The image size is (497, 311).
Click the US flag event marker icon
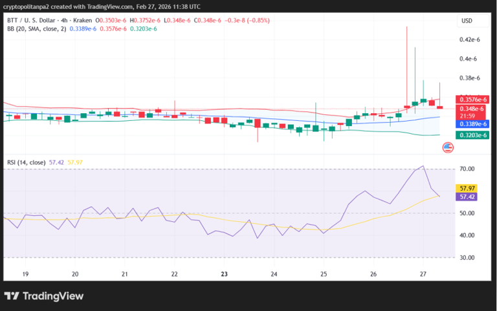point(448,147)
